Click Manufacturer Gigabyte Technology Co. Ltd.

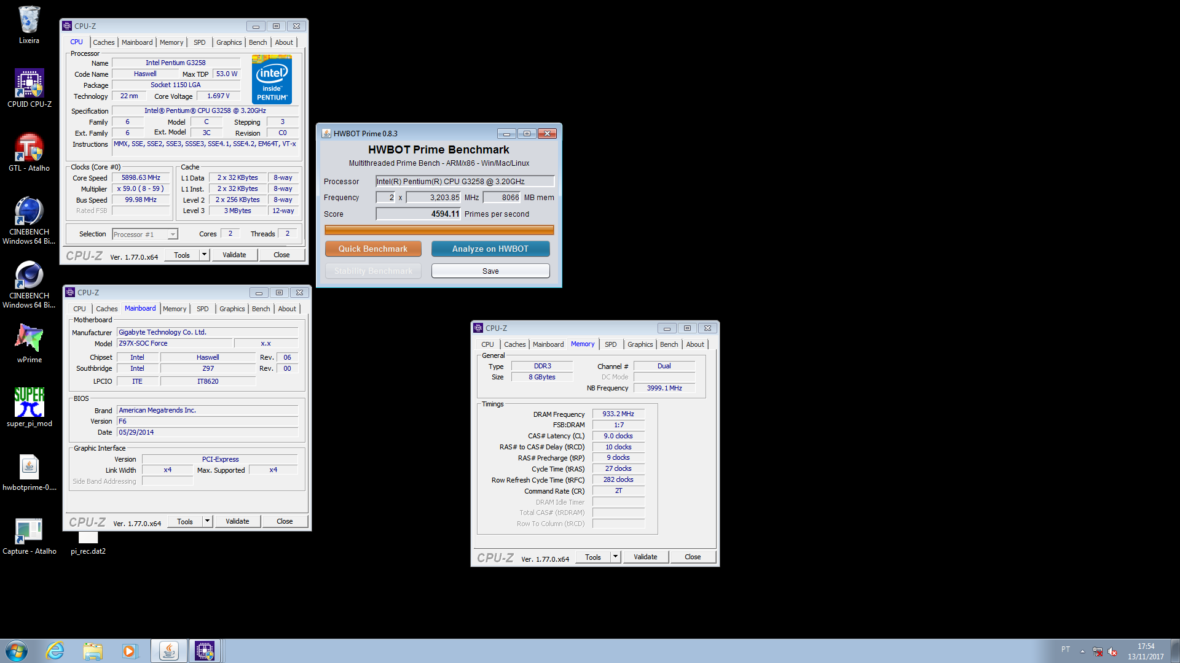(207, 332)
